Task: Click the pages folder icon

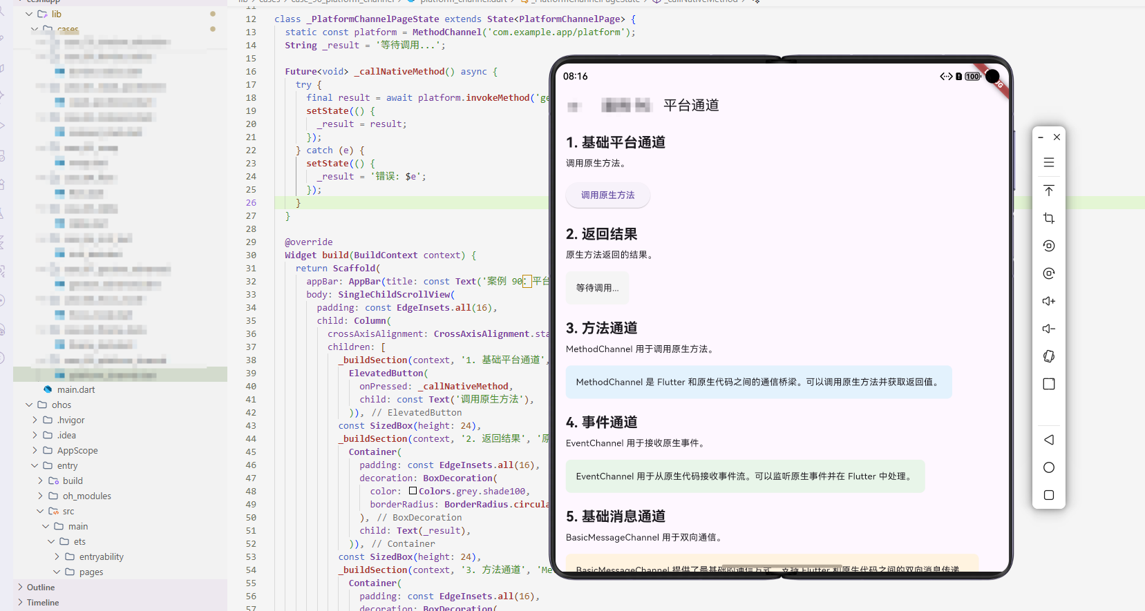Action: (70, 572)
